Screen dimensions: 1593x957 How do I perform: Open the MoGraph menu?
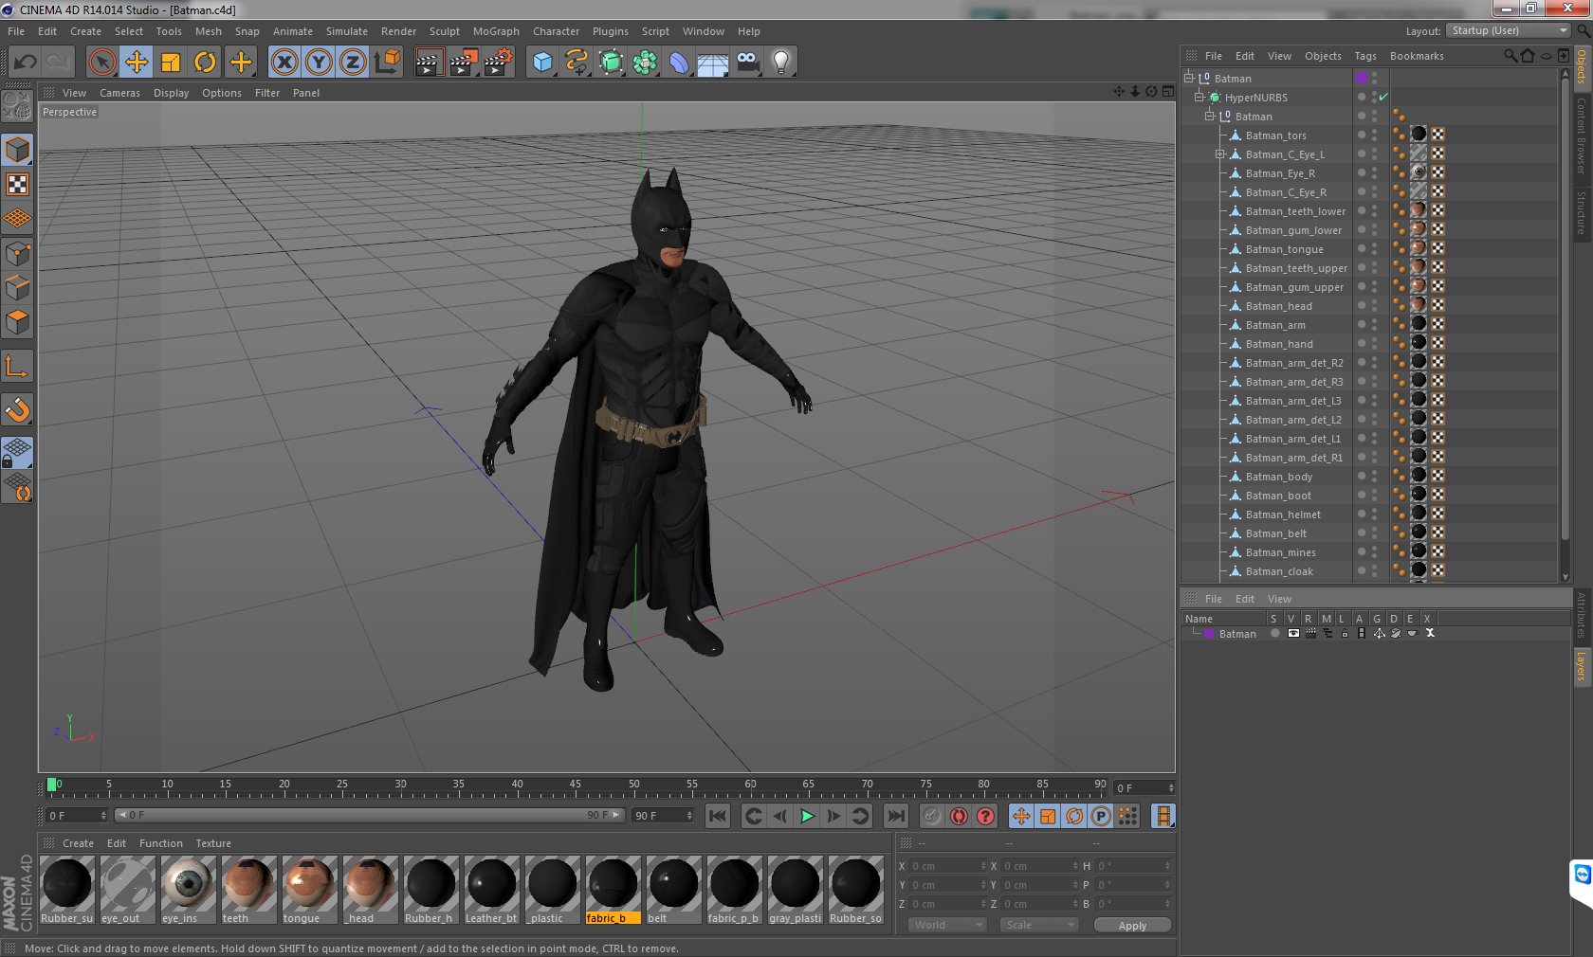point(496,31)
